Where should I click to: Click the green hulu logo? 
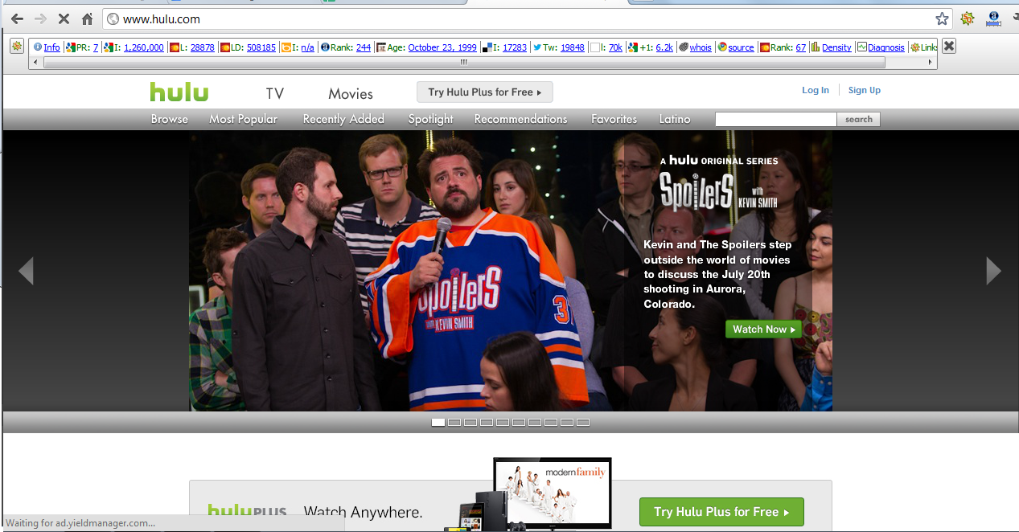(179, 92)
